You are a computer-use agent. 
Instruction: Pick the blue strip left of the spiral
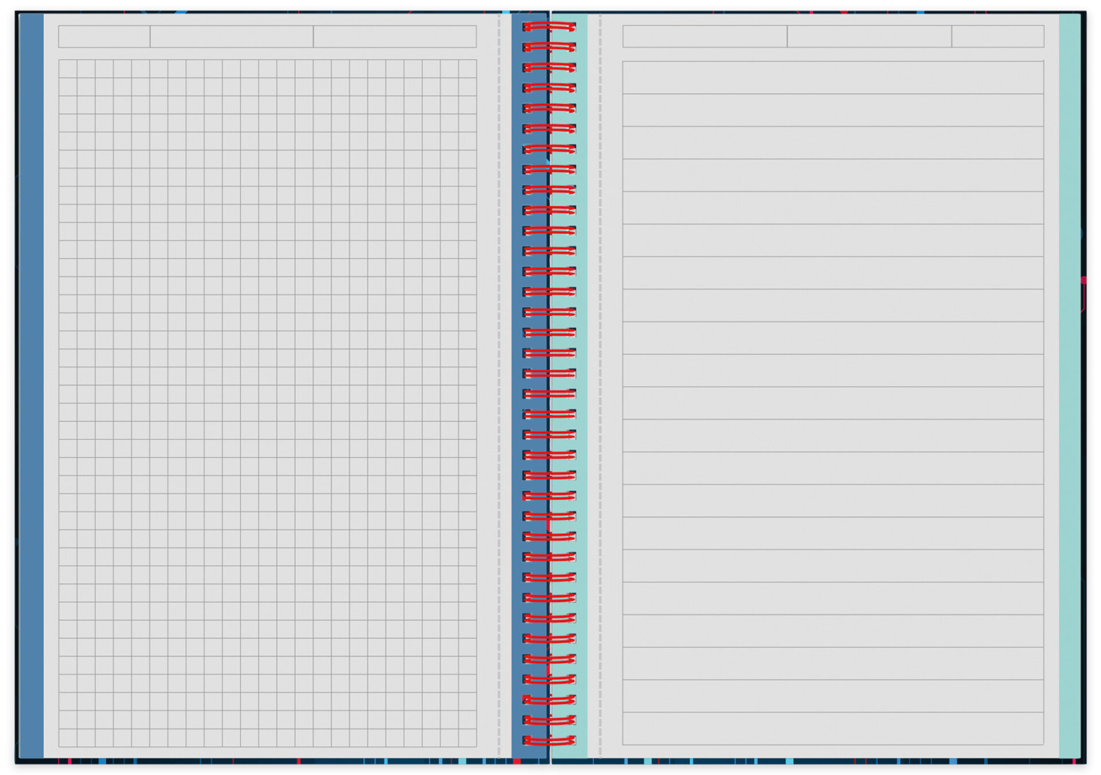click(x=530, y=385)
